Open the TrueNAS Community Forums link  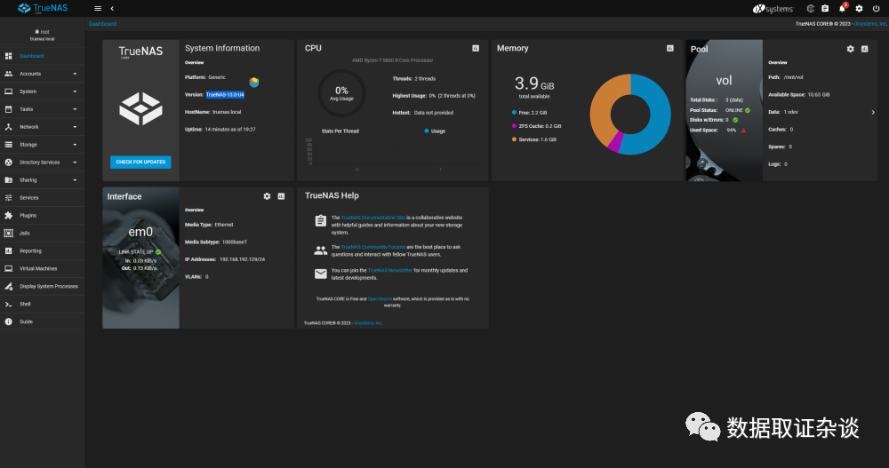[373, 247]
